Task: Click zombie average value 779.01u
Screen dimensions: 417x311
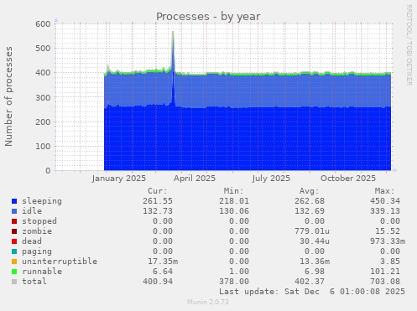Action: click(312, 231)
